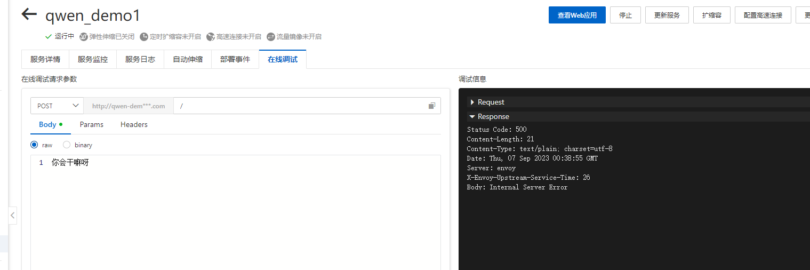810x270 pixels.
Task: Collapse the left sidebar with chevron
Action: 13,216
